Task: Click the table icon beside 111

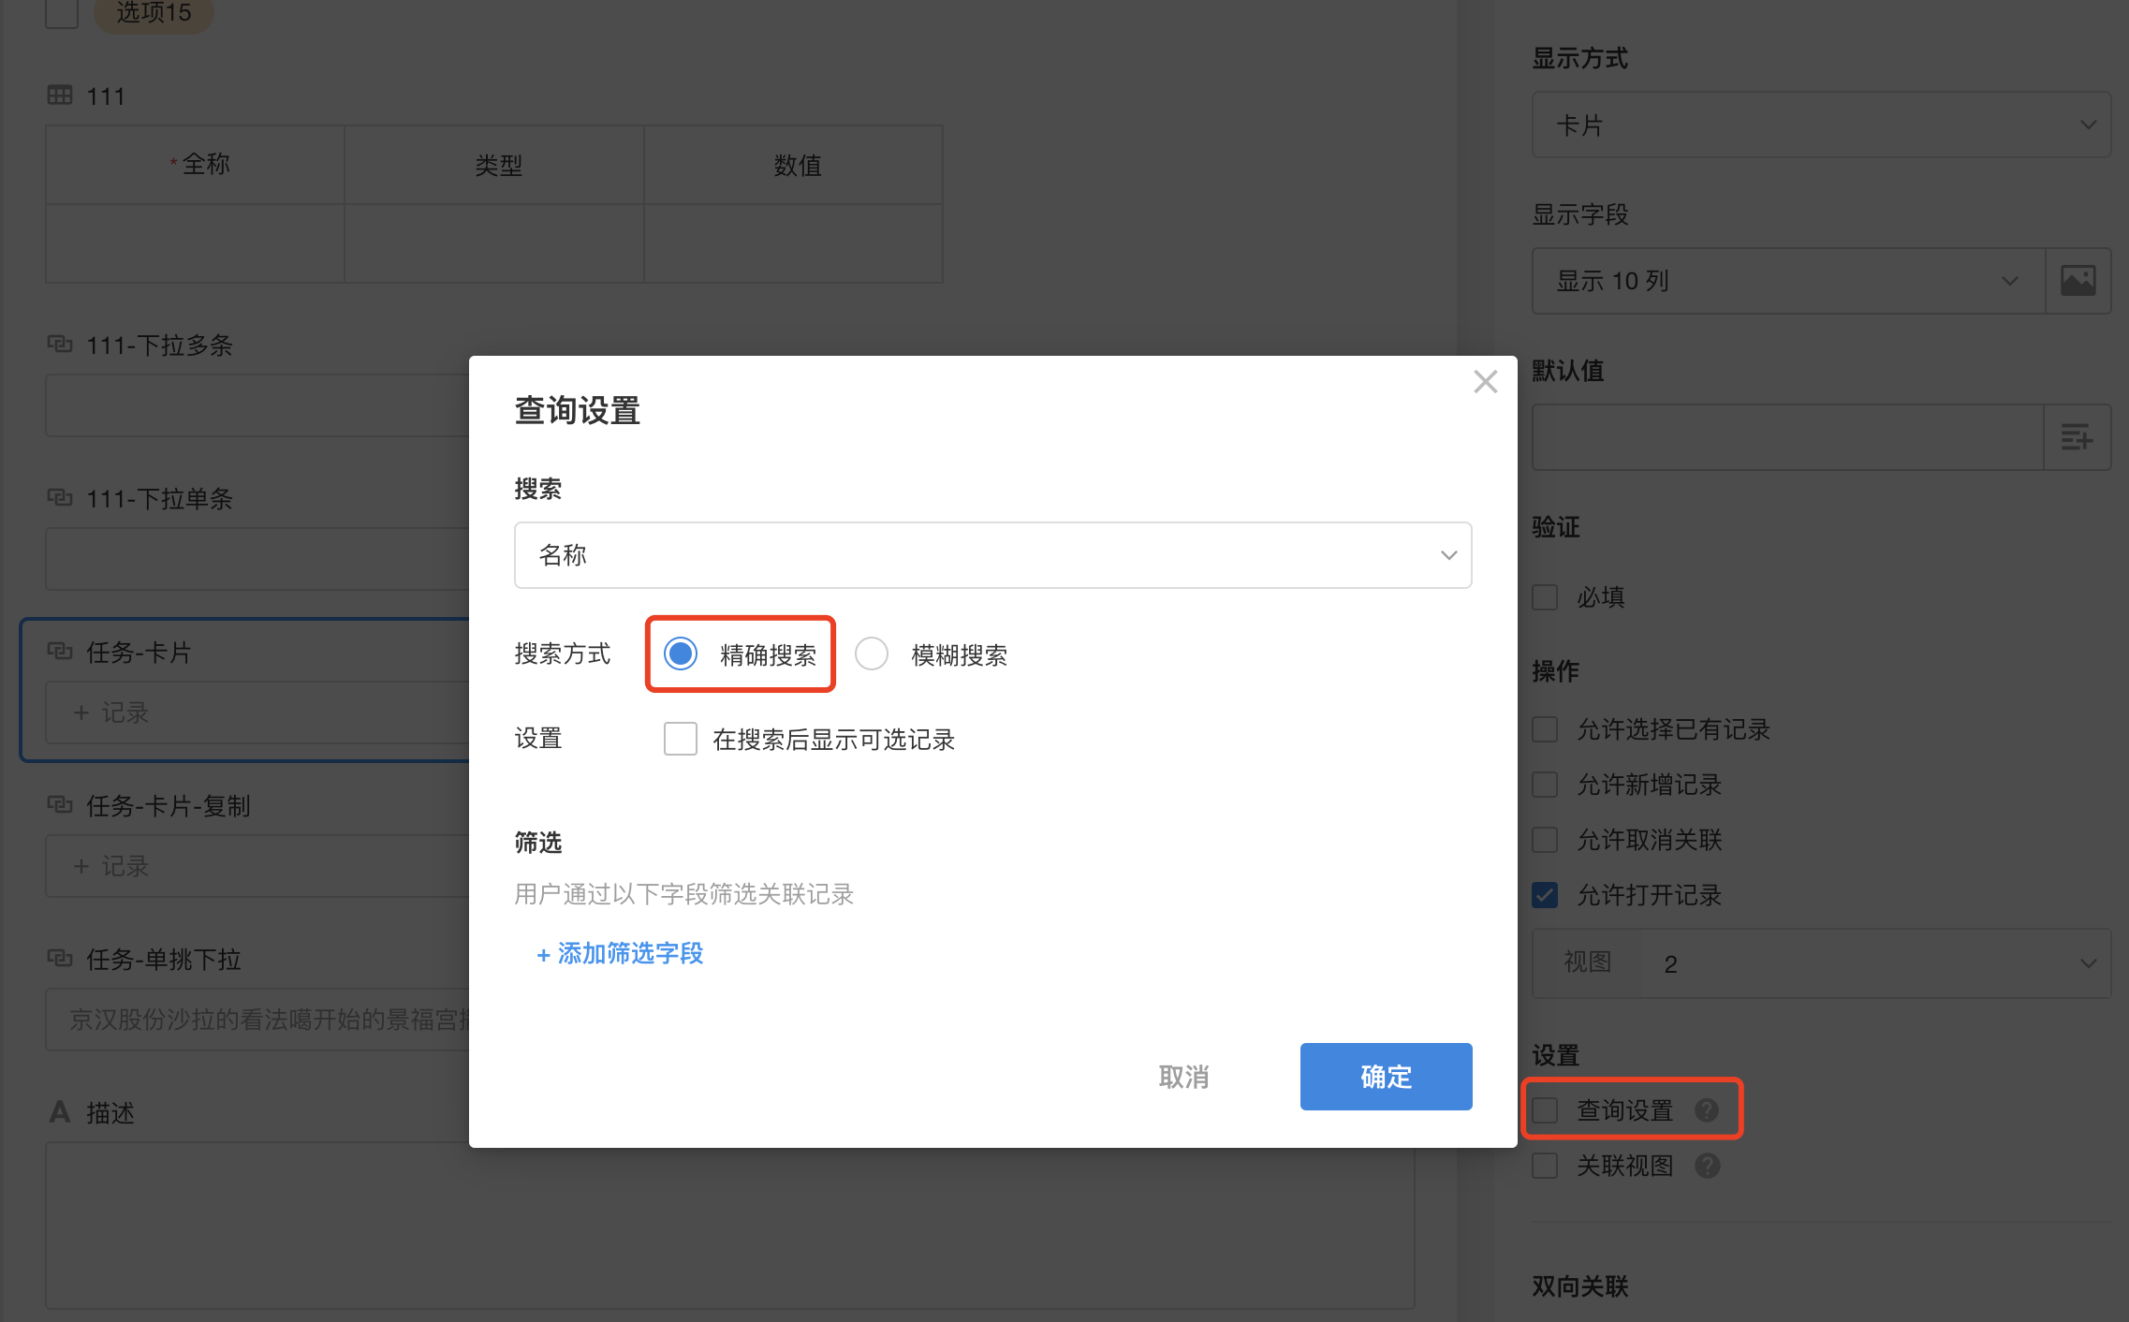Action: (60, 95)
